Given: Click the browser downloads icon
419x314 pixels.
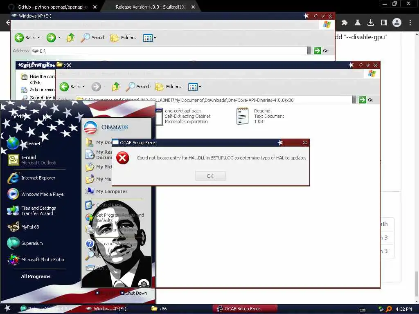Looking at the screenshot, I should tap(371, 23).
